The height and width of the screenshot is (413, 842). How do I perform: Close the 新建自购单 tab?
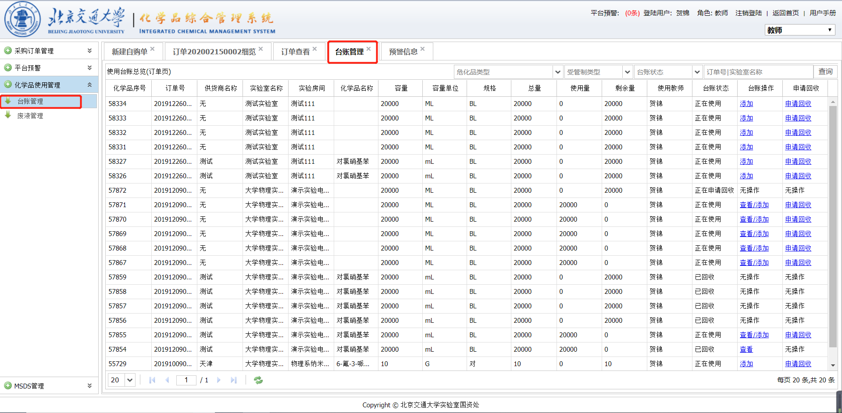point(152,49)
